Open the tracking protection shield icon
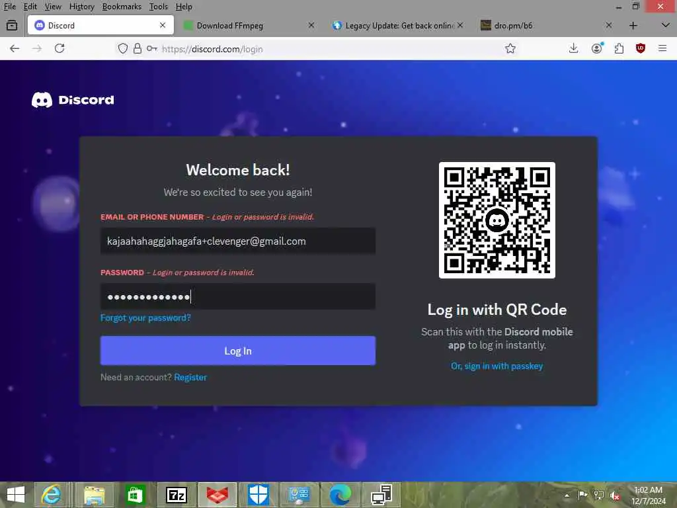Image resolution: width=677 pixels, height=508 pixels. pos(123,48)
